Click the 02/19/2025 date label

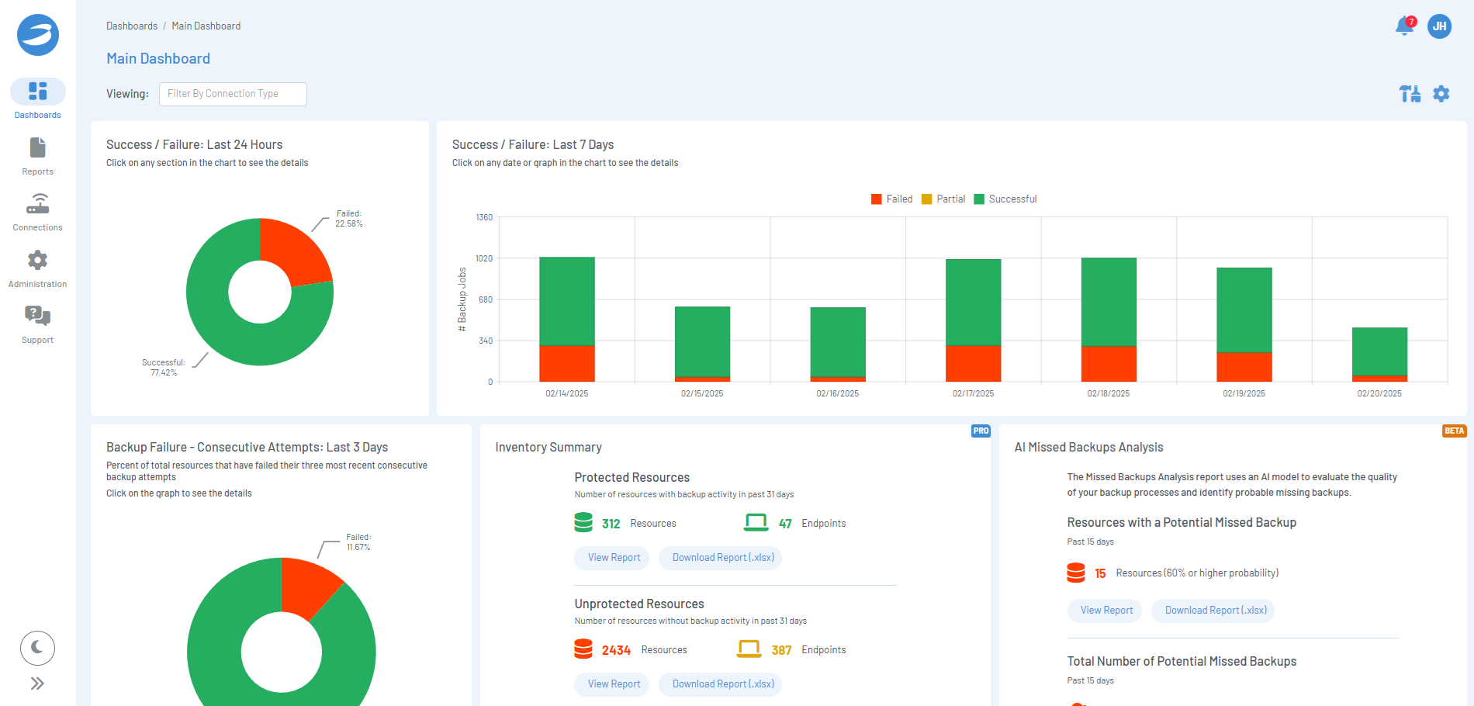point(1244,393)
